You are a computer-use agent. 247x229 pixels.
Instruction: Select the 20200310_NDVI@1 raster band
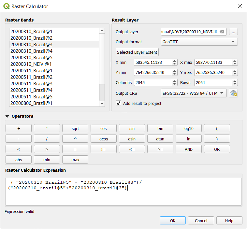[31, 64]
